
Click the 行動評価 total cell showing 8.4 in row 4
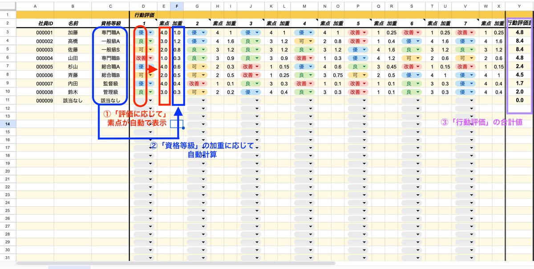pyautogui.click(x=519, y=41)
